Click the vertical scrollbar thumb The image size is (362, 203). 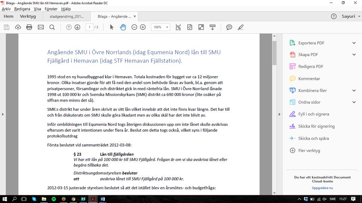pyautogui.click(x=274, y=53)
